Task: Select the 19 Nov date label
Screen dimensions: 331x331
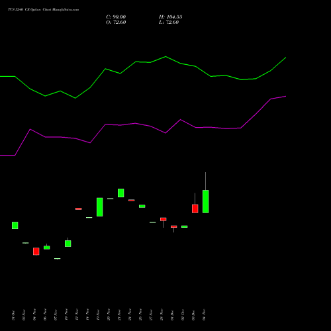Action: pos(98,315)
